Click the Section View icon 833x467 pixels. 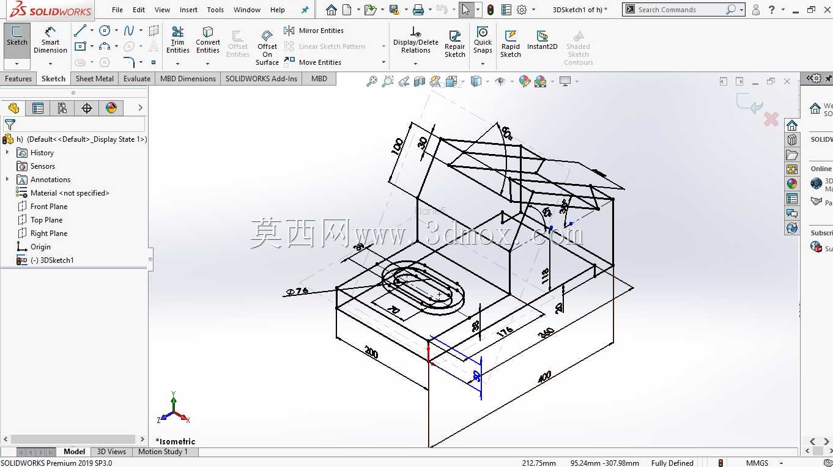click(x=419, y=81)
